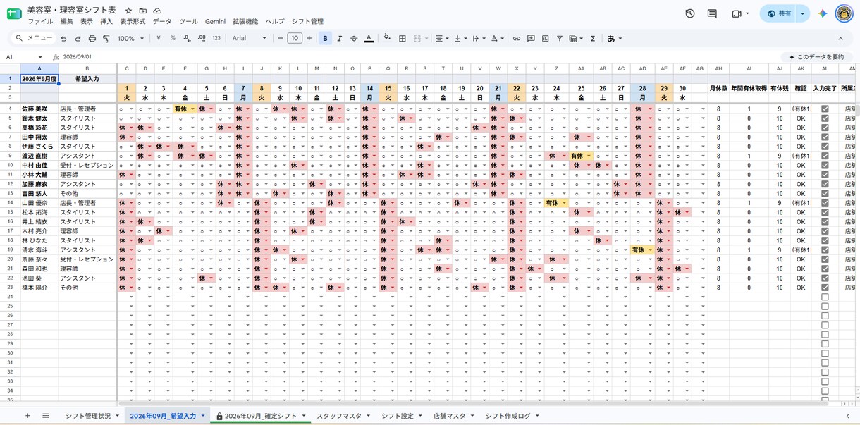The image size is (860, 425).
Task: Open the input tools (あ) dropdown
Action: (x=614, y=39)
